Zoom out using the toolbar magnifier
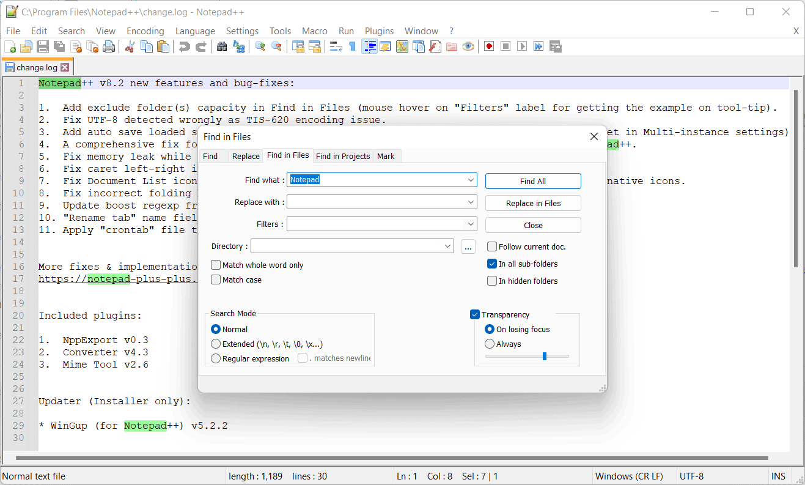Image resolution: width=805 pixels, height=485 pixels. point(276,46)
